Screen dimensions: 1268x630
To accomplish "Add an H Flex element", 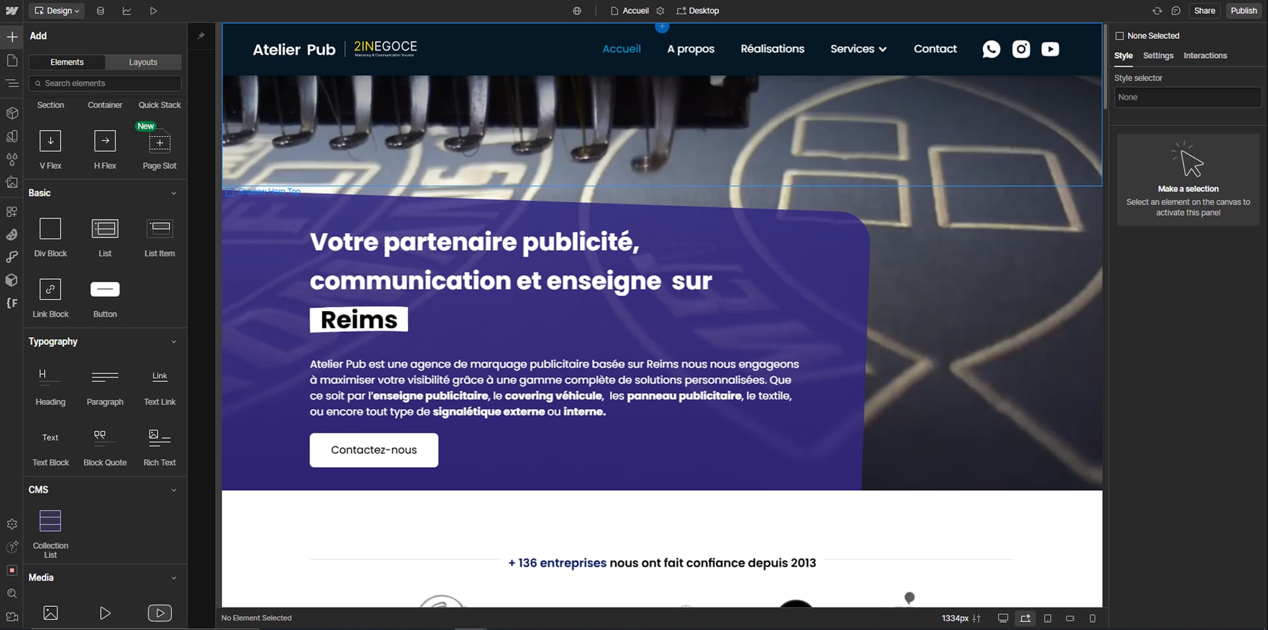I will 105,148.
